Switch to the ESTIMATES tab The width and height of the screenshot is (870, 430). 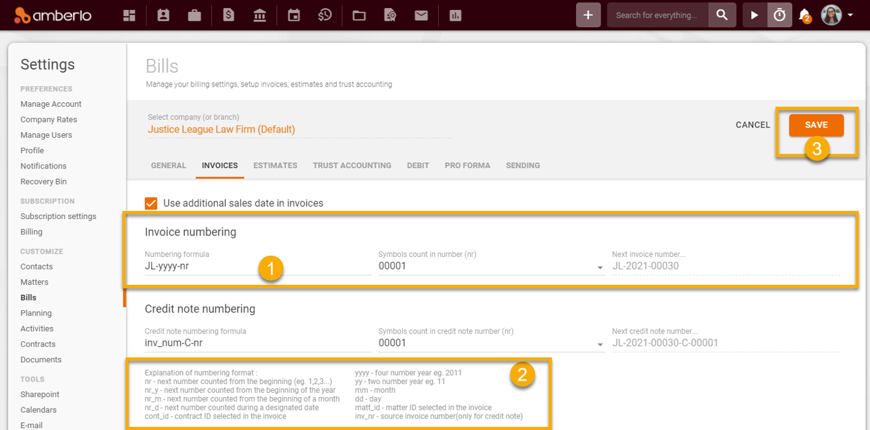(x=275, y=165)
